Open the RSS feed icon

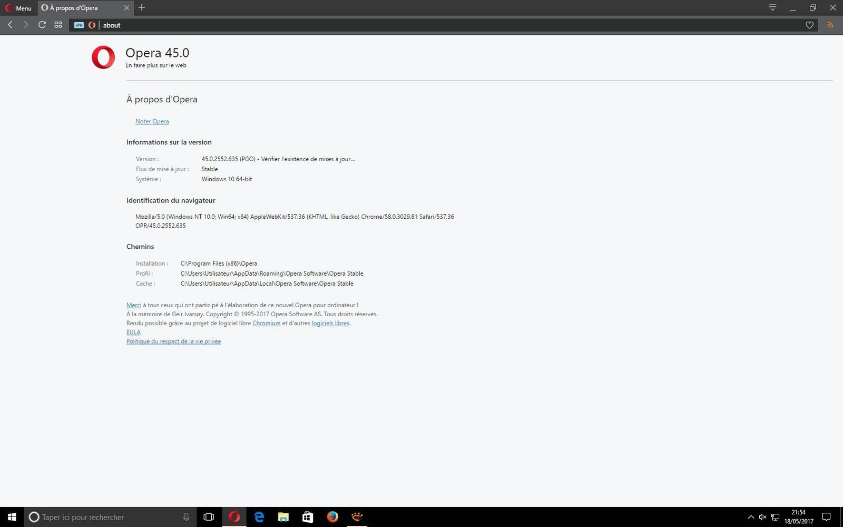(x=830, y=25)
